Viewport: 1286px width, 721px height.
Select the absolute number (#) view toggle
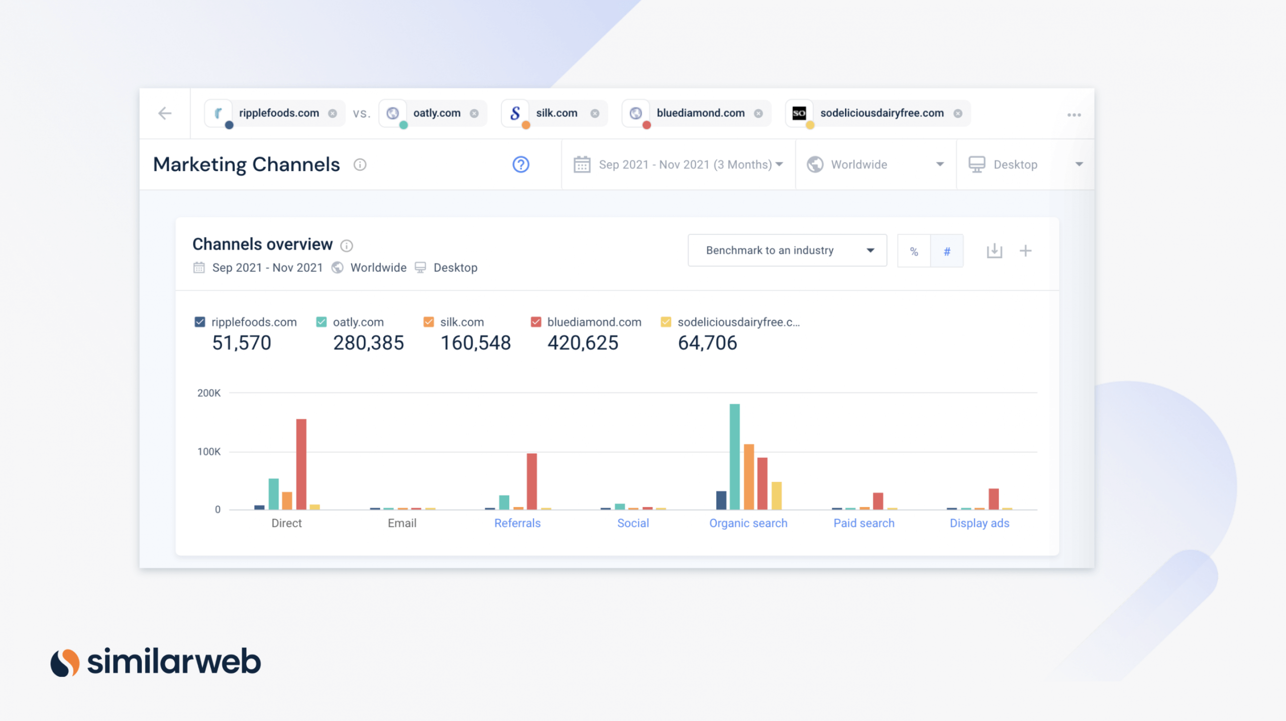[x=947, y=252]
